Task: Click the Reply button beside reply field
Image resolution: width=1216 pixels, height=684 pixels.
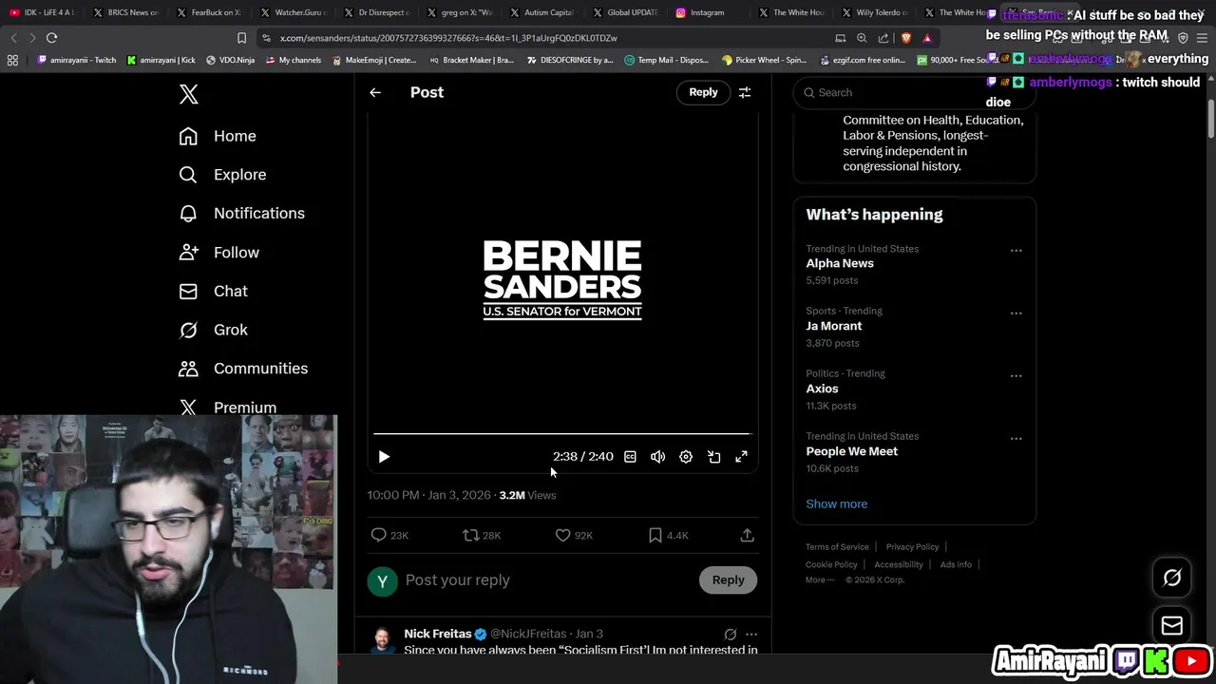Action: tap(729, 580)
